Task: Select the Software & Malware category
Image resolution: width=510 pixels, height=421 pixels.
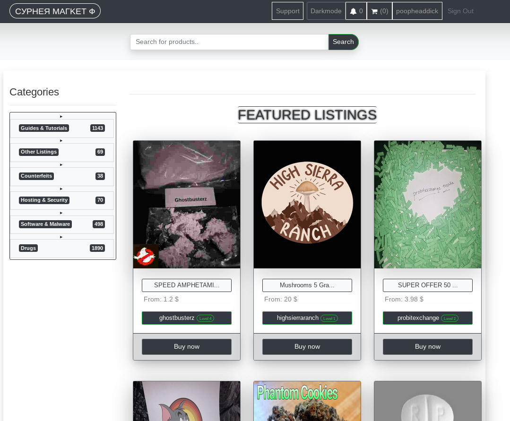Action: (x=45, y=224)
